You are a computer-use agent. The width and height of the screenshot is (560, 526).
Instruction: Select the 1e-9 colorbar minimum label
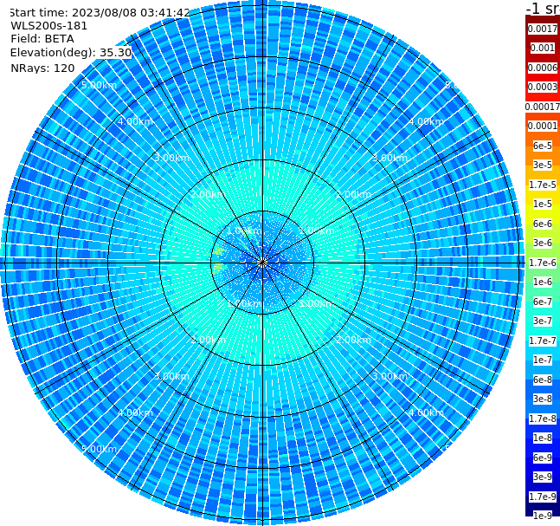click(x=543, y=516)
